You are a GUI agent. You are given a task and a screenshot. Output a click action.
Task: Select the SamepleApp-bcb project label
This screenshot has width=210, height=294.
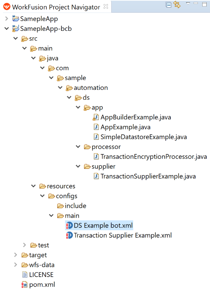(46, 28)
